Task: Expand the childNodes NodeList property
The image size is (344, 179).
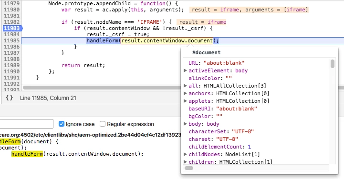Action: [185, 154]
